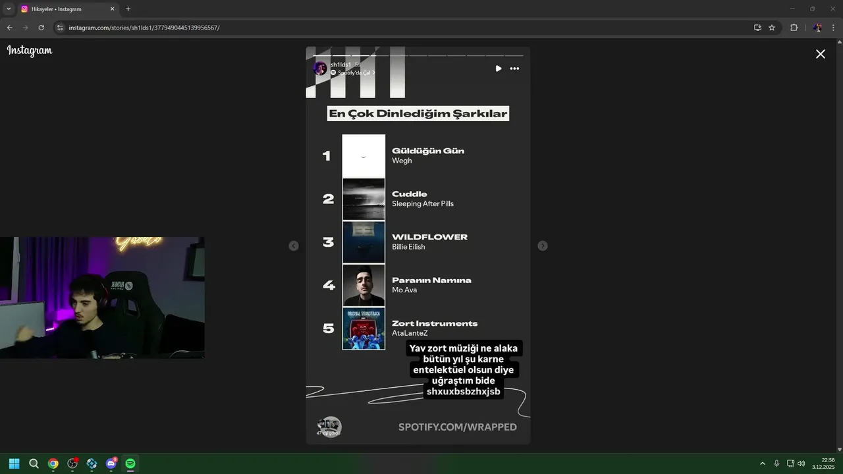Click the Mo Ava artist name
The image size is (843, 474).
click(x=404, y=290)
